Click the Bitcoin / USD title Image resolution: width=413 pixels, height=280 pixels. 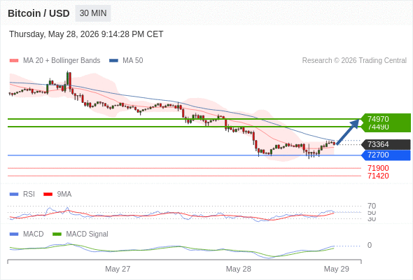[38, 13]
